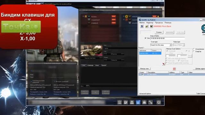Click the second icon in game bottom bar
This screenshot has width=205, height=115.
(x=126, y=102)
